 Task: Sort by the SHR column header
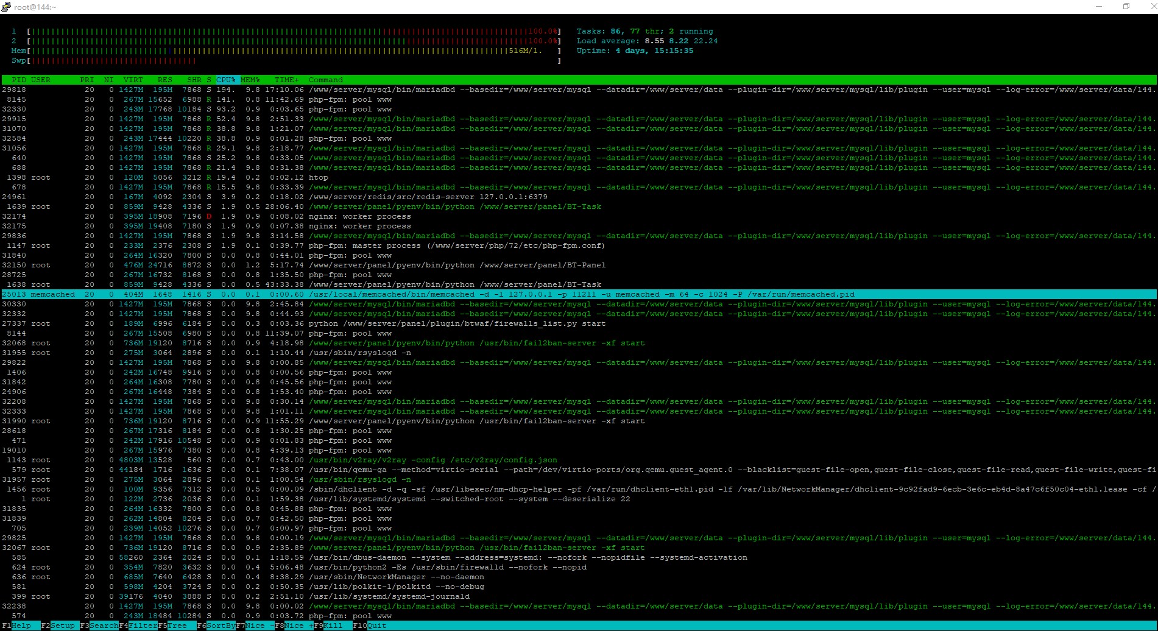[x=194, y=80]
